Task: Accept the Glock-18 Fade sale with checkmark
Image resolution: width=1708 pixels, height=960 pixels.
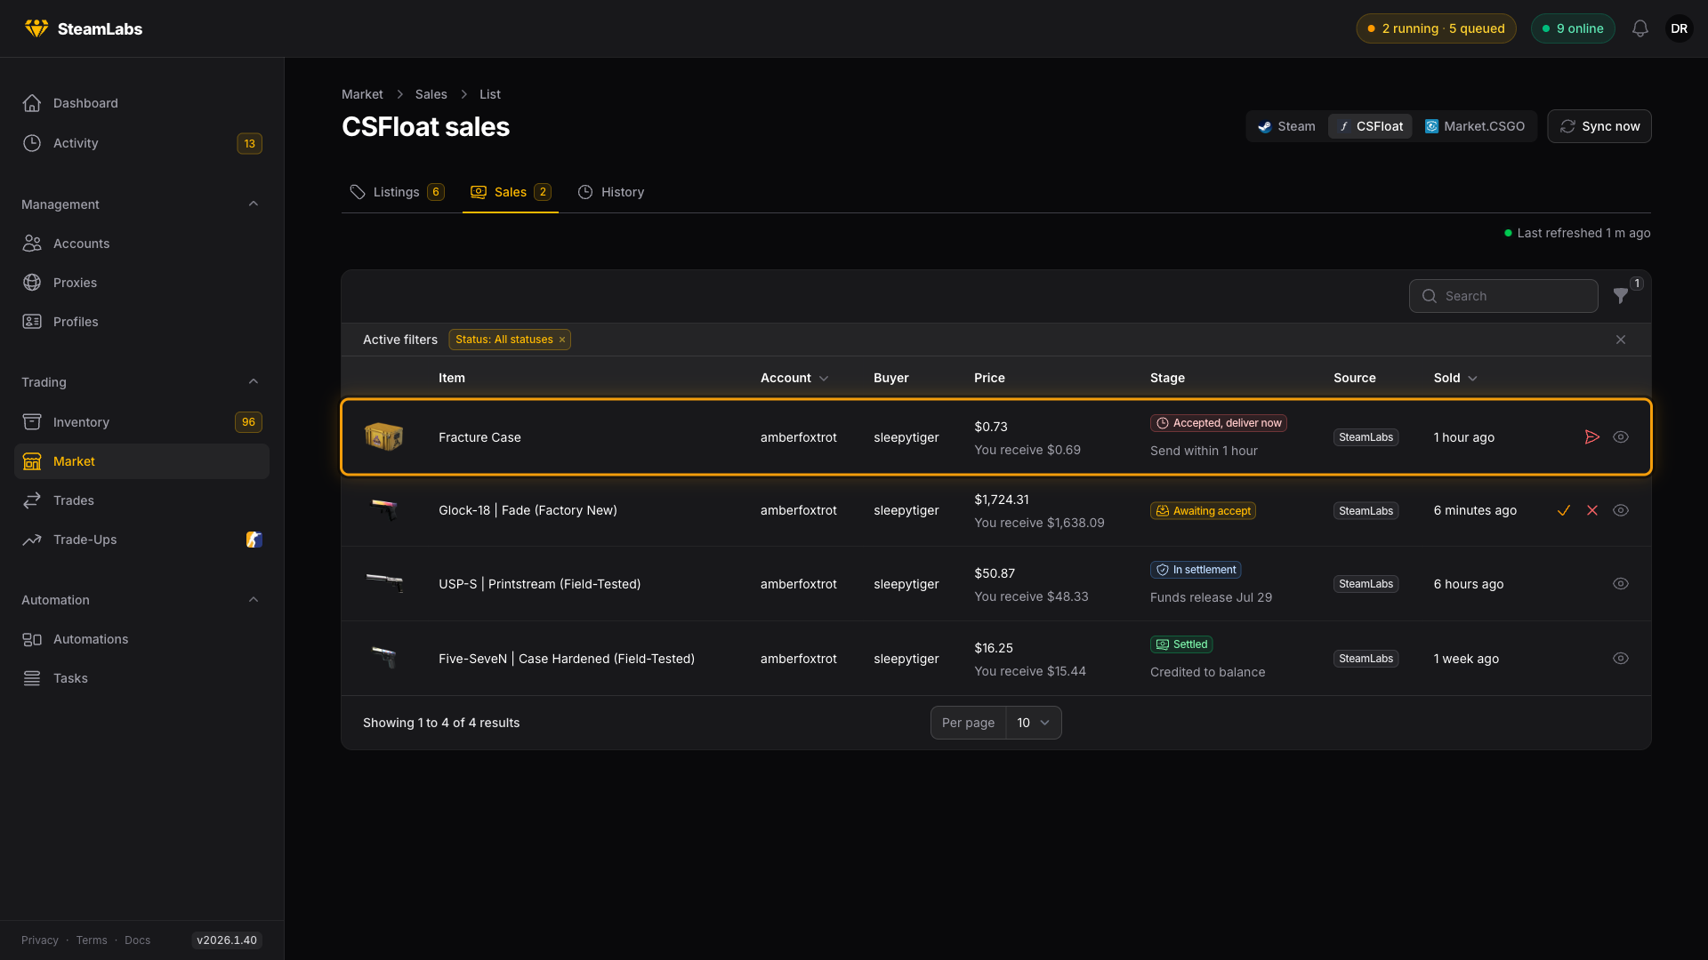Action: tap(1563, 510)
